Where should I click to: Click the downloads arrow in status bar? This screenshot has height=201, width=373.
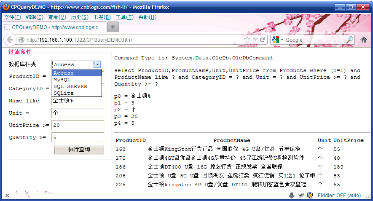(x=291, y=196)
